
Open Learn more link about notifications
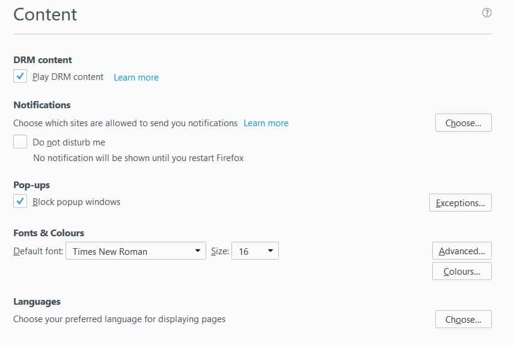coord(266,123)
